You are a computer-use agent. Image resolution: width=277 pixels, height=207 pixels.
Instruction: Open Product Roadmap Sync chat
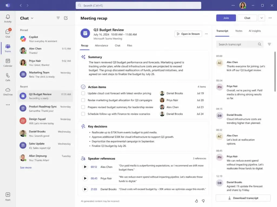(x=45, y=109)
